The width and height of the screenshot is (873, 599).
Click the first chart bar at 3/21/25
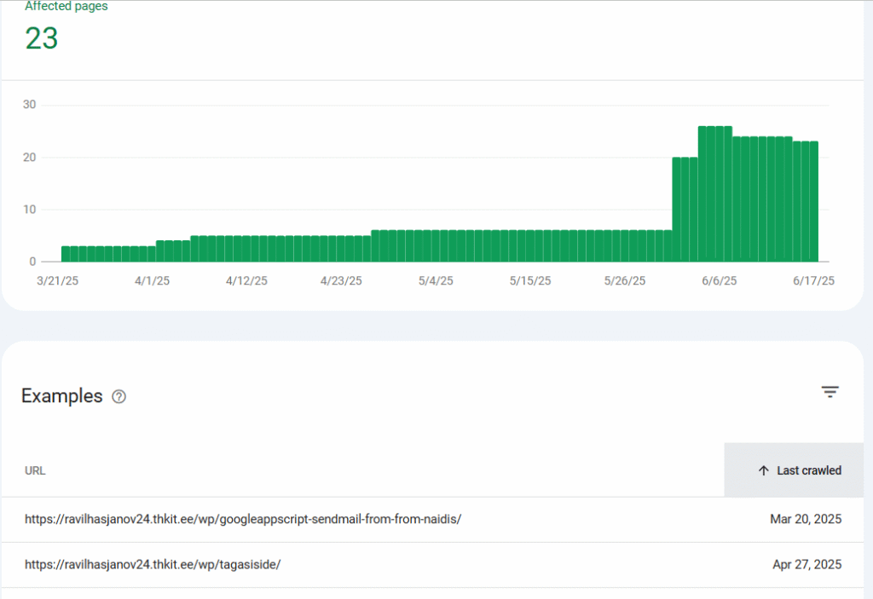point(66,253)
